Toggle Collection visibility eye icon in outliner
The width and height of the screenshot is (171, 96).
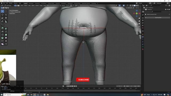point(168,10)
